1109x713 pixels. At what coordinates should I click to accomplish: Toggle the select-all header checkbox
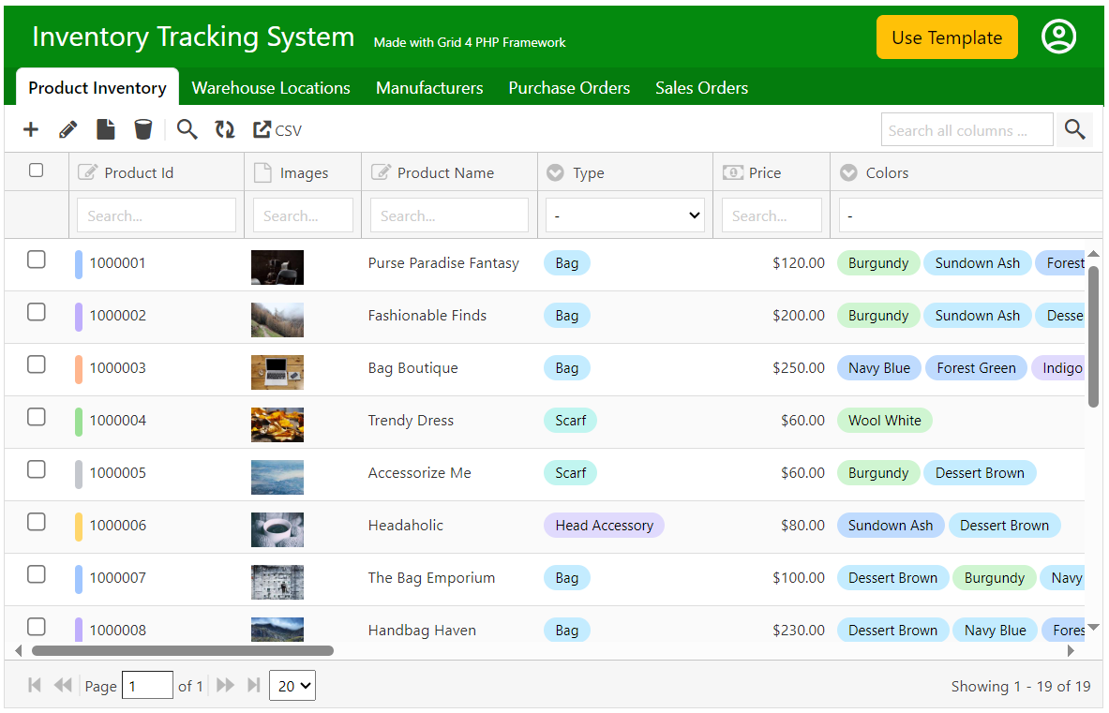36,171
